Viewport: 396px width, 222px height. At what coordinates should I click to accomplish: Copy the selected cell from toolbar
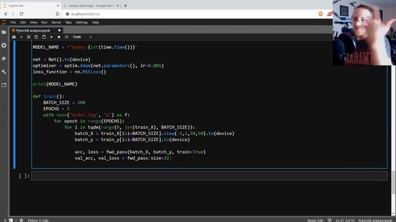[37, 37]
